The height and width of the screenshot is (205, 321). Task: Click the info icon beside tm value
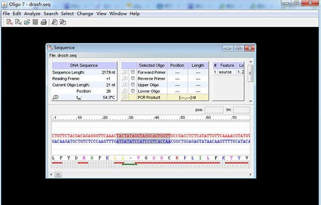55,97
